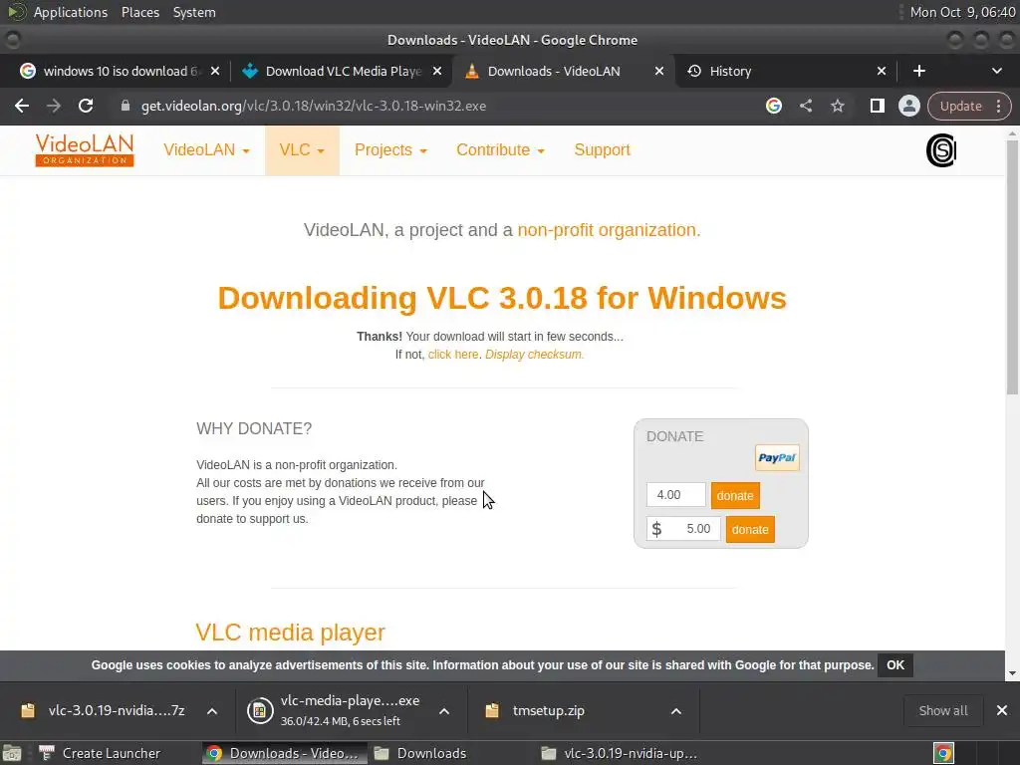The image size is (1020, 765).
Task: Expand the Contribute nav dropdown
Action: 500,150
